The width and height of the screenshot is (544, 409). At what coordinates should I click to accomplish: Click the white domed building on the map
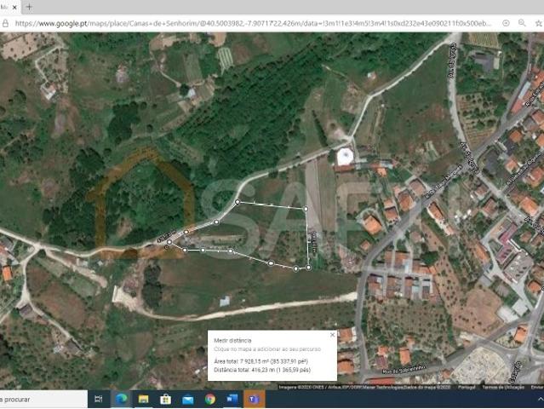tap(345, 157)
